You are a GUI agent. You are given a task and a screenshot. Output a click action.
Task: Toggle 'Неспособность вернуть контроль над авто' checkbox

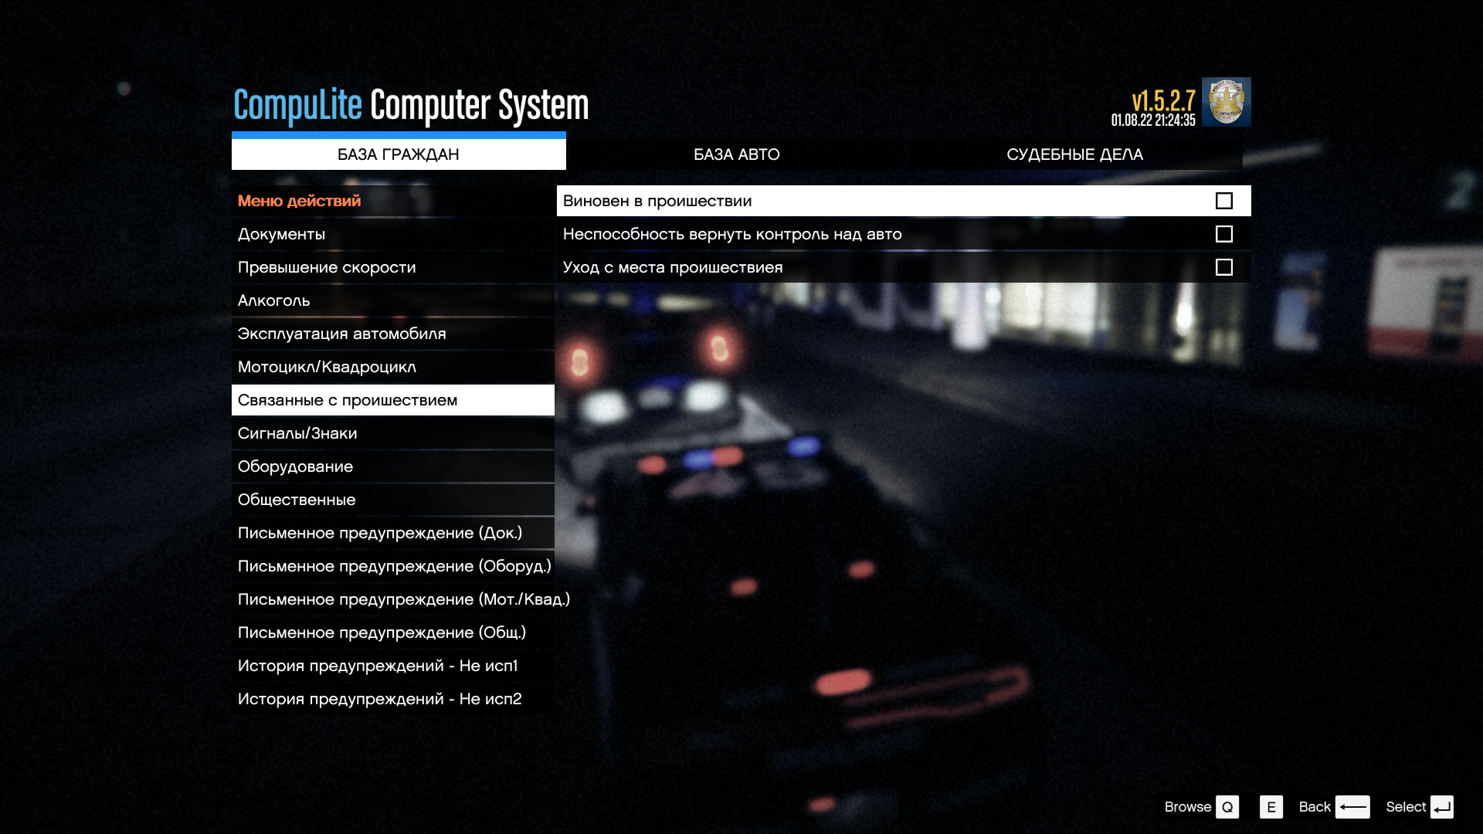(1223, 234)
